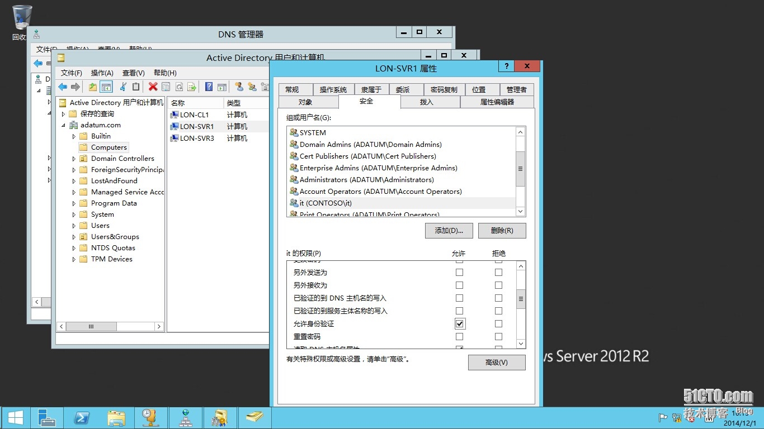Image resolution: width=764 pixels, height=429 pixels.
Task: Click the Back arrow in the DNS Manager window
Action: 38,63
